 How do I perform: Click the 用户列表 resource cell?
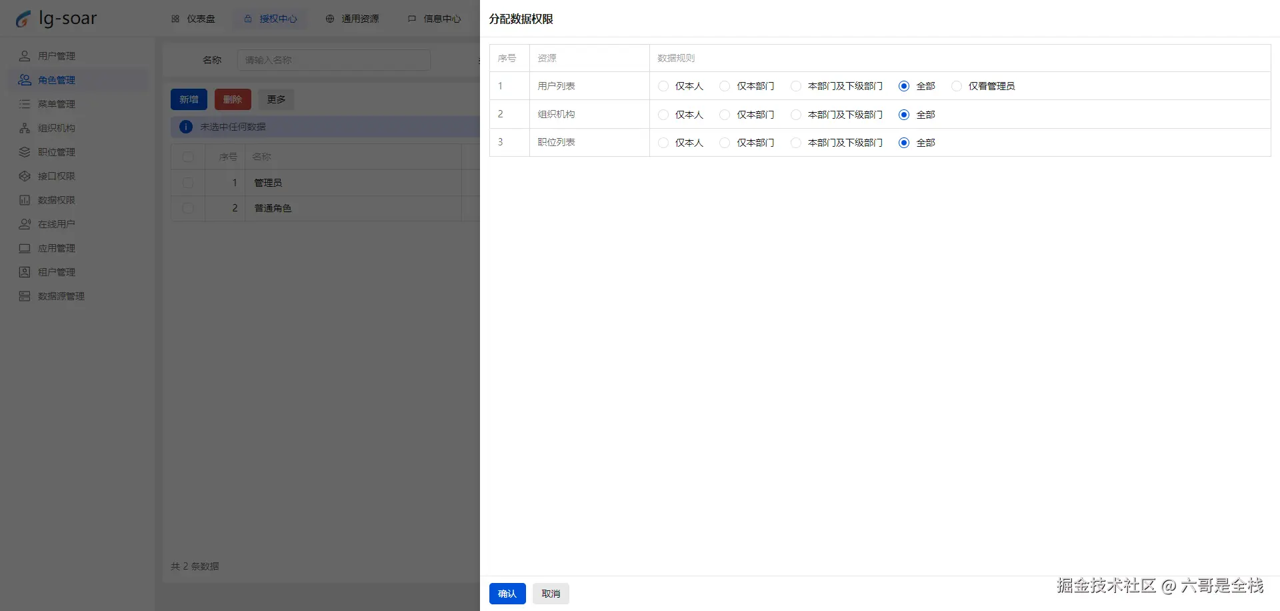tap(589, 86)
